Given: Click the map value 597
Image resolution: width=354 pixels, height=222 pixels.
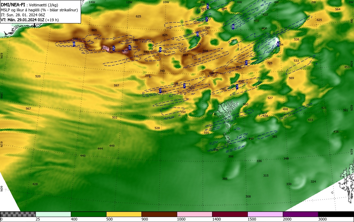Looking at the screenshot, I should 116,85.
